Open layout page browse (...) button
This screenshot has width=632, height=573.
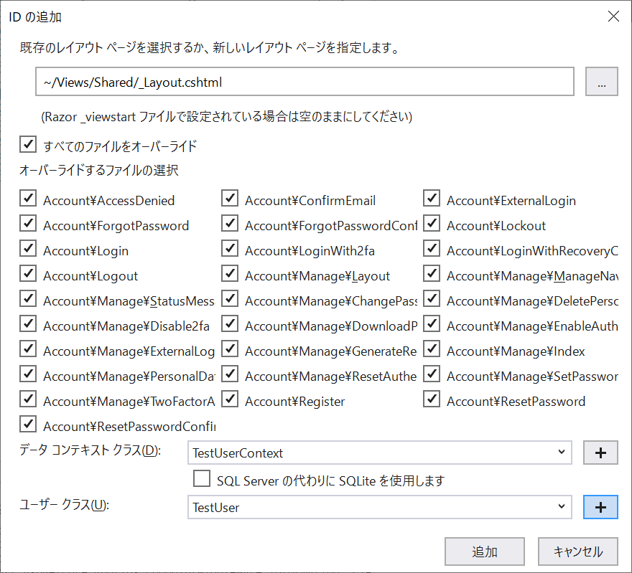click(601, 82)
